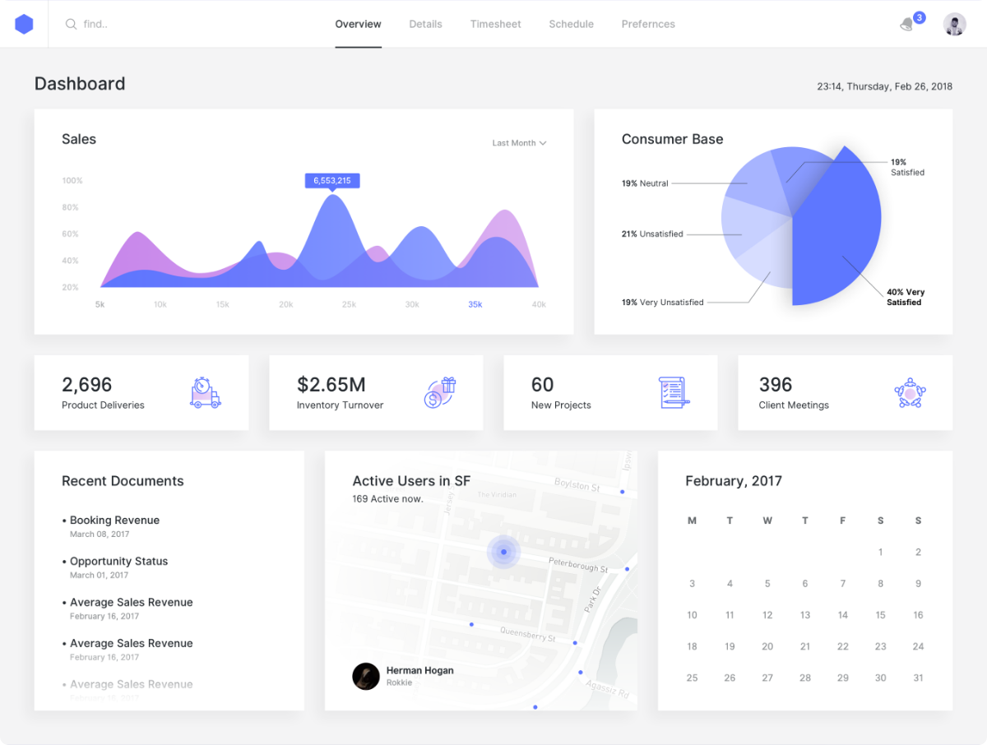Go to the Schedule tab
The width and height of the screenshot is (987, 745).
click(x=571, y=25)
